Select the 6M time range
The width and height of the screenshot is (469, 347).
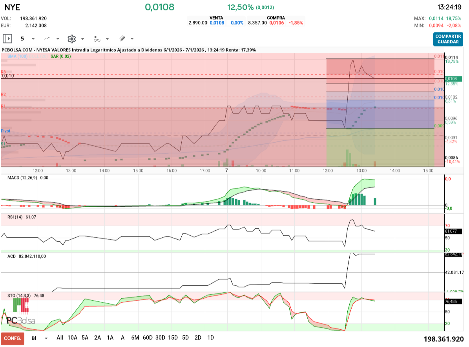[x=135, y=338]
